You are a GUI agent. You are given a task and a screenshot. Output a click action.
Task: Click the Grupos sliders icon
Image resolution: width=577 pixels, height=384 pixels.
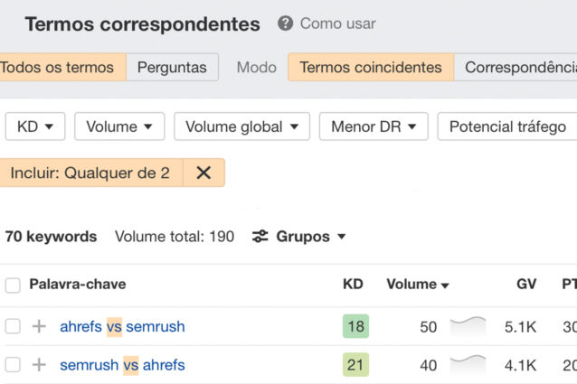260,237
